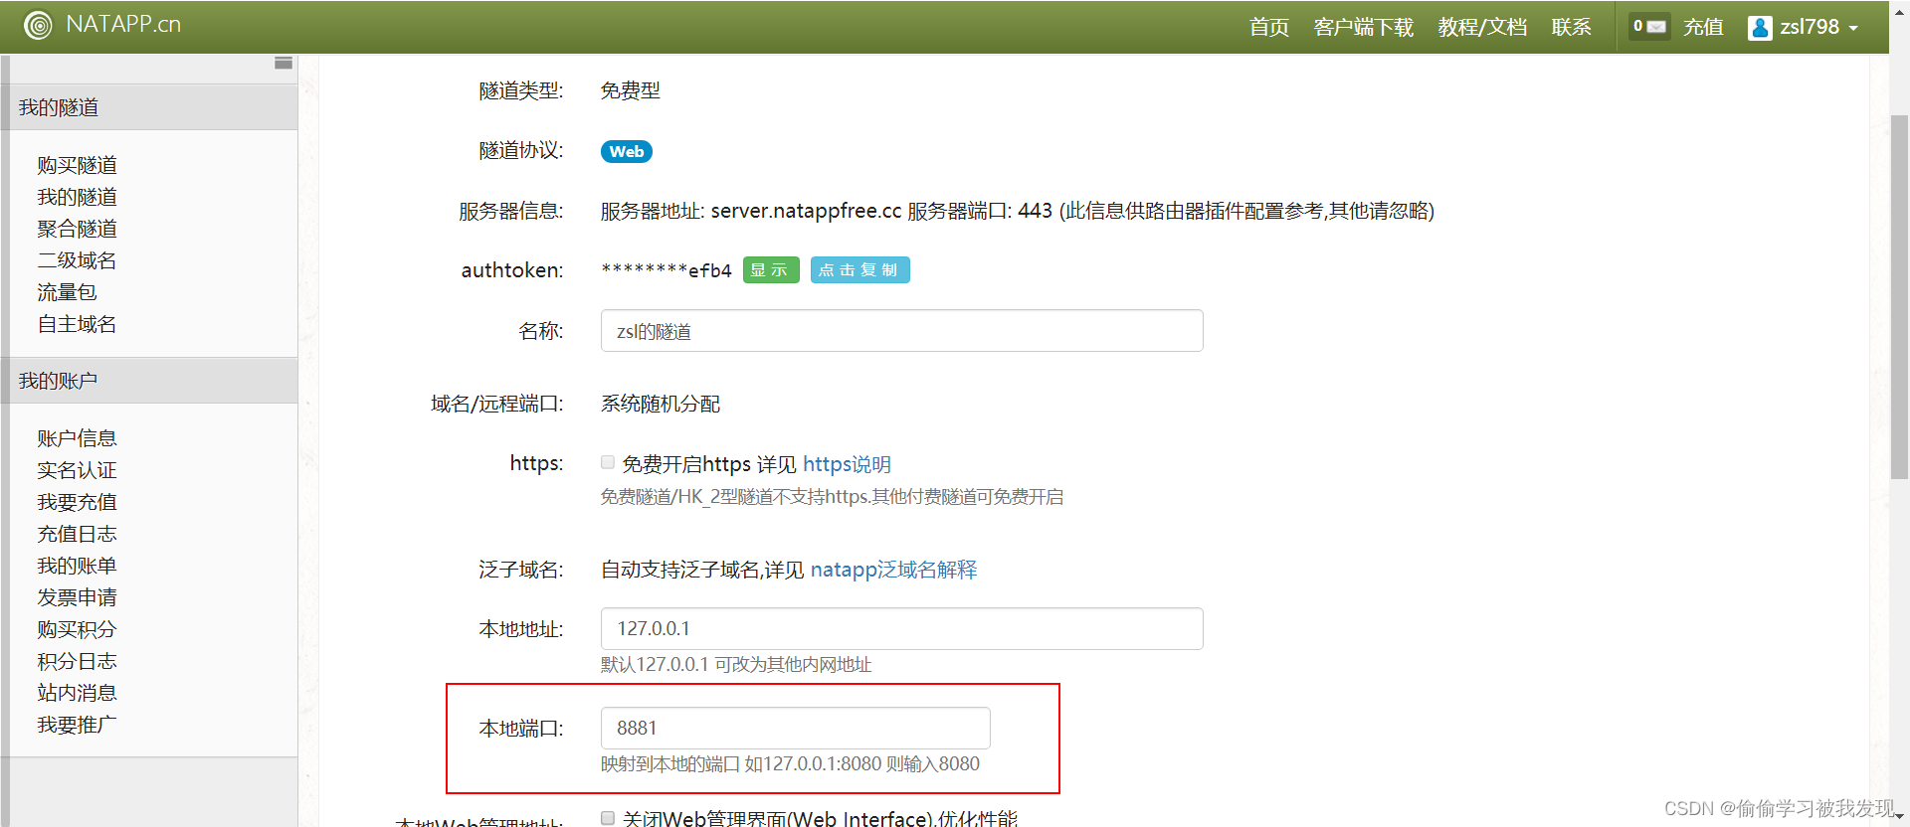Click 充值 in the top navigation
This screenshot has height=827, width=1910.
coord(1703,27)
